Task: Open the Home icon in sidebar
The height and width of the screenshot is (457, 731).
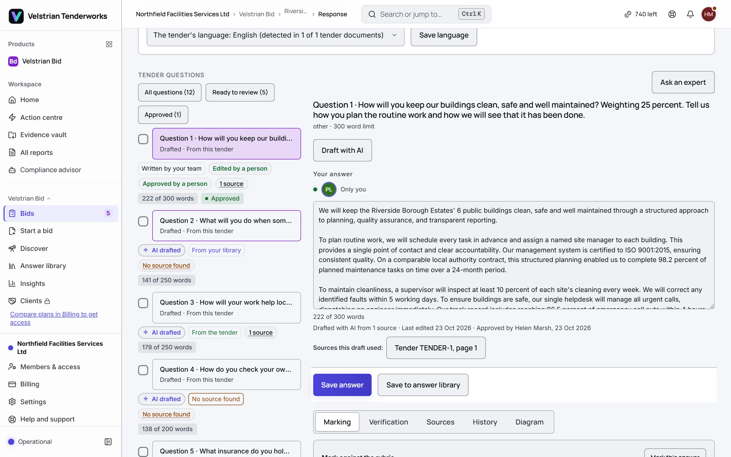Action: pos(12,100)
